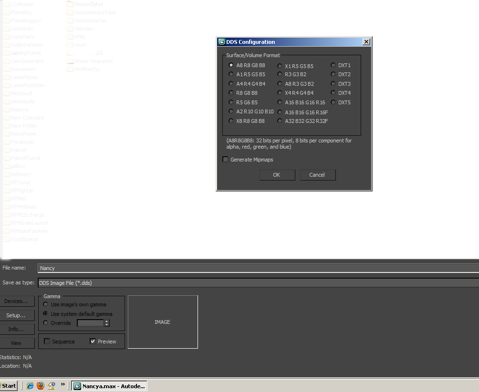
Task: Open the Refinery folder
Action: 17,174
